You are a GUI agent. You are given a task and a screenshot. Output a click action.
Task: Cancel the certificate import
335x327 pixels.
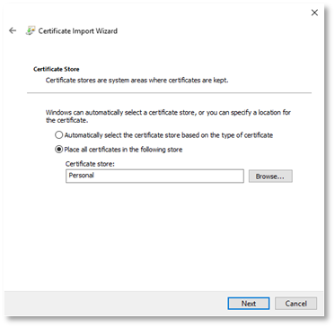tap(295, 304)
